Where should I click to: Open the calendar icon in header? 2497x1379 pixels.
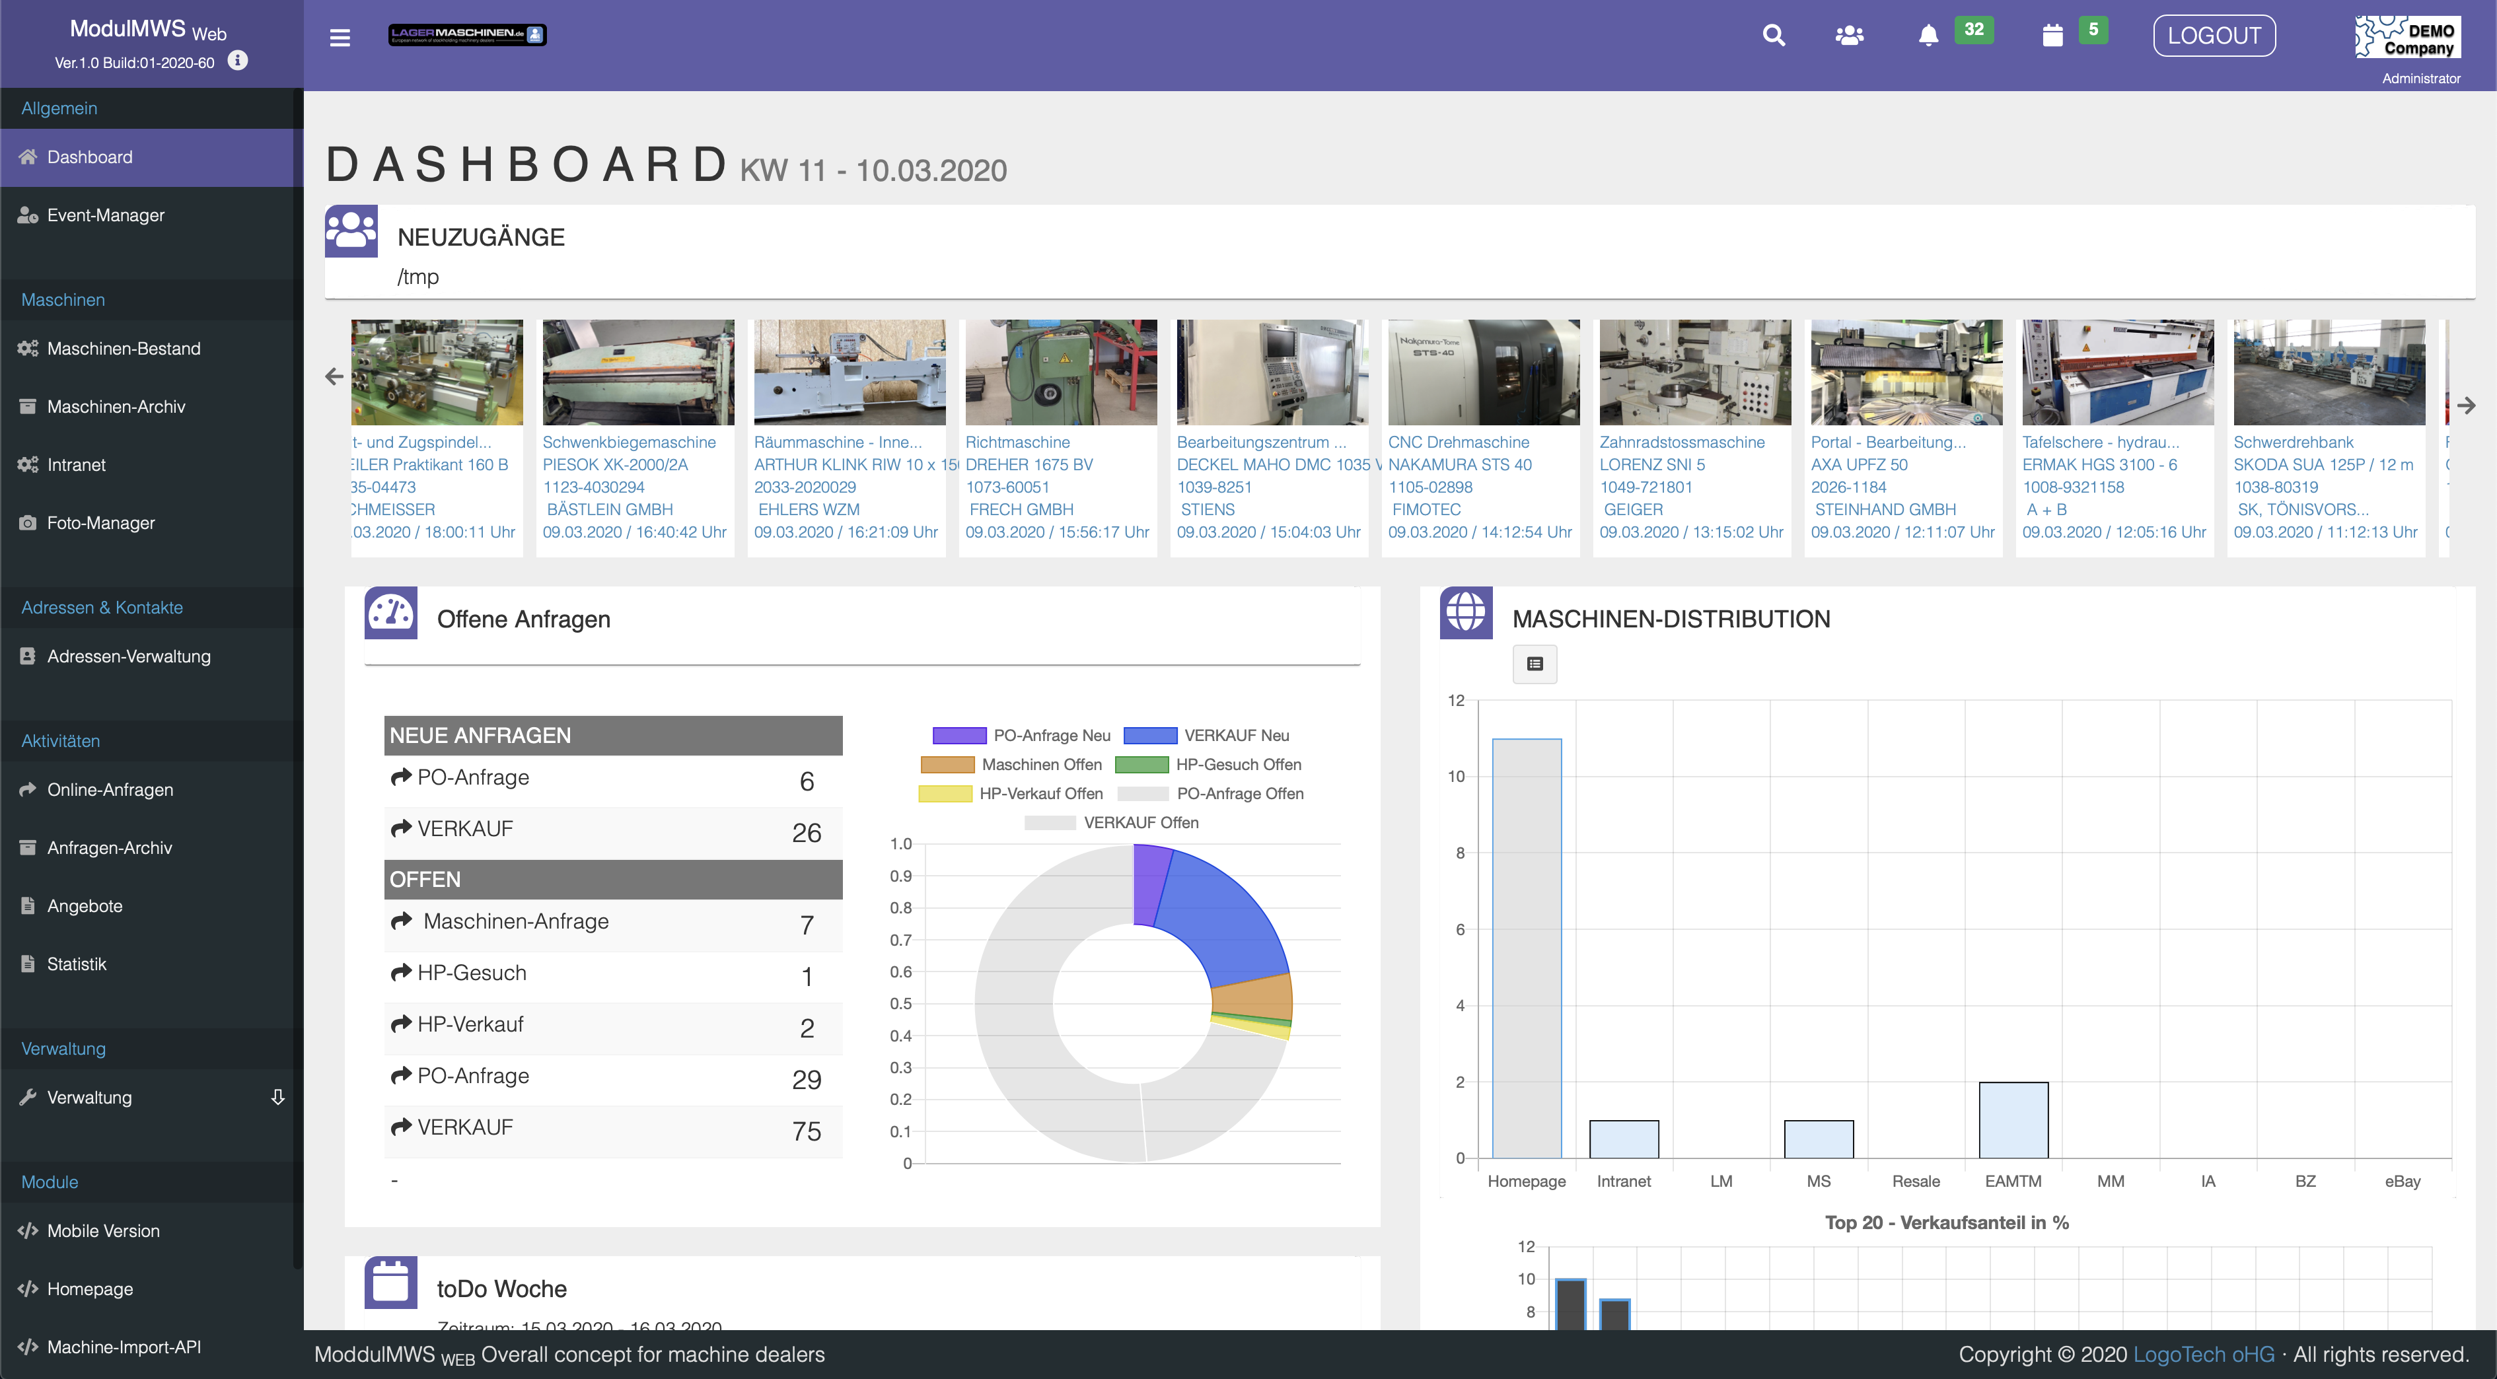click(2052, 36)
